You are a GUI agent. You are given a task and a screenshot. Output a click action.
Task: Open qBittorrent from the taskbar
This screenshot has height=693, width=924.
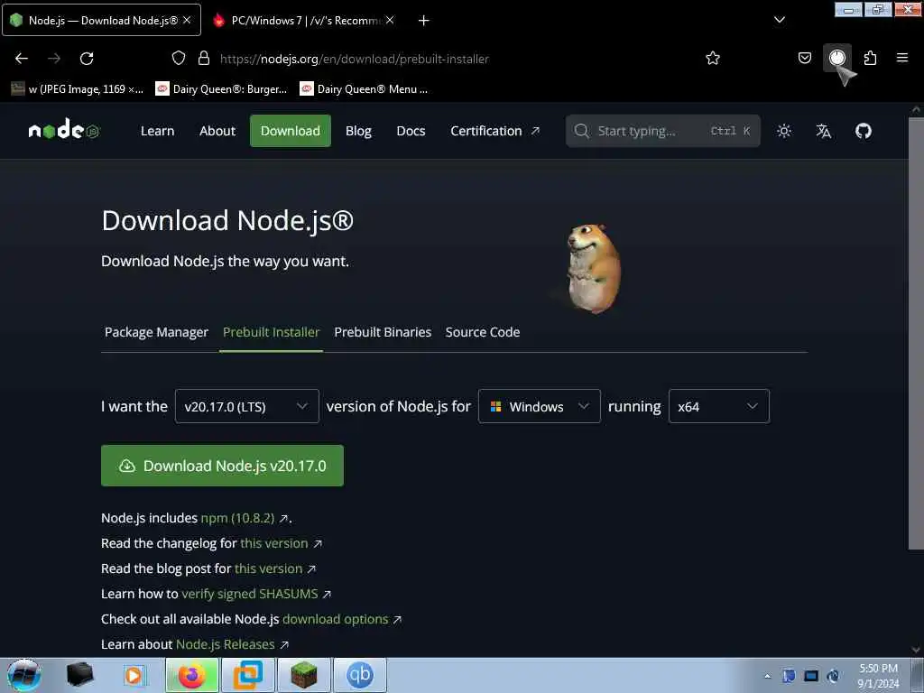pyautogui.click(x=360, y=675)
